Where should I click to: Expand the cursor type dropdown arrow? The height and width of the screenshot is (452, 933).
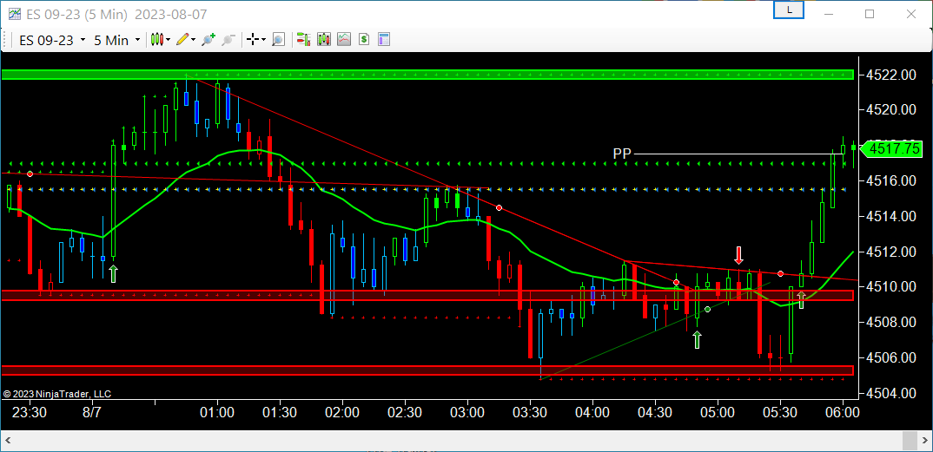[x=263, y=40]
